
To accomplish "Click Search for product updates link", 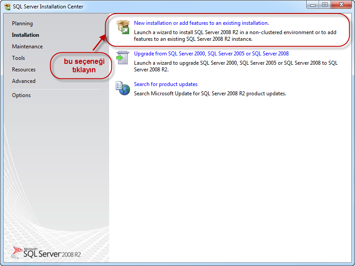I will point(166,84).
